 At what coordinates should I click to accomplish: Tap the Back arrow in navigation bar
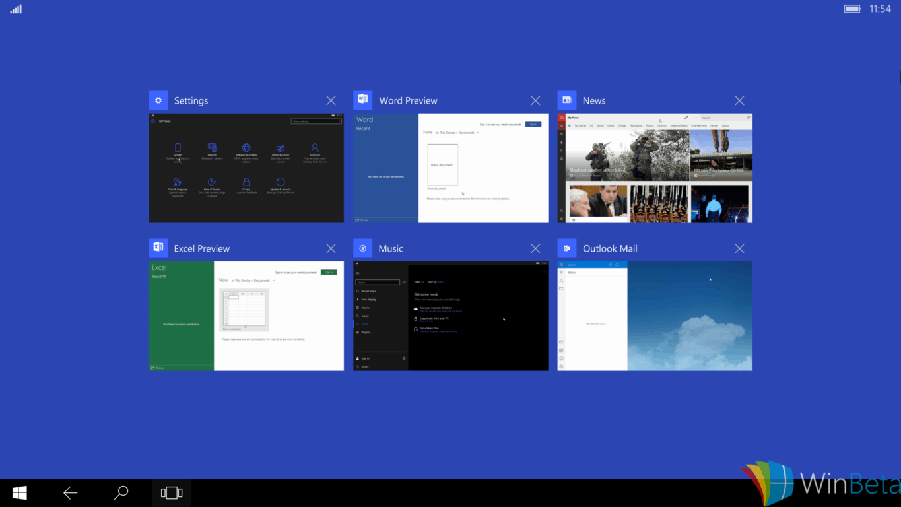click(x=70, y=492)
